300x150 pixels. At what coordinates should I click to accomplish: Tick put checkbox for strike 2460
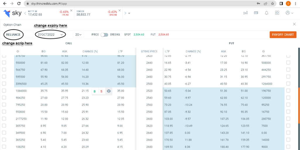(288, 69)
